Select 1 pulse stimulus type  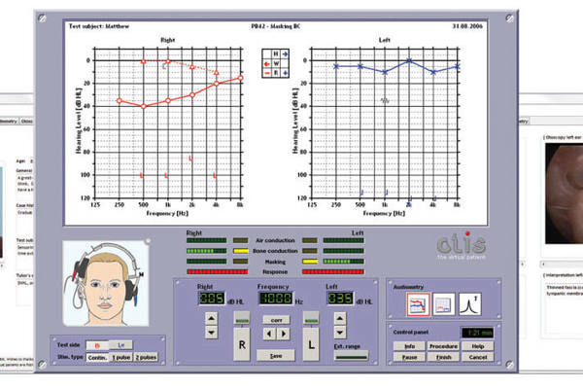(120, 357)
